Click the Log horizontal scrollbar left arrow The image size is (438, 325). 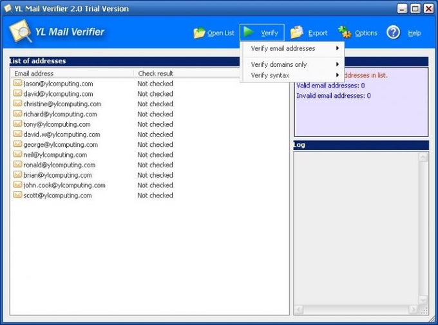pyautogui.click(x=299, y=310)
